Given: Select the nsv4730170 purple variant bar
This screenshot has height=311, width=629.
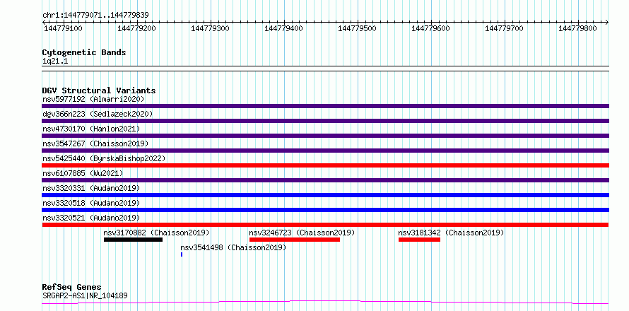Looking at the screenshot, I should pos(325,136).
